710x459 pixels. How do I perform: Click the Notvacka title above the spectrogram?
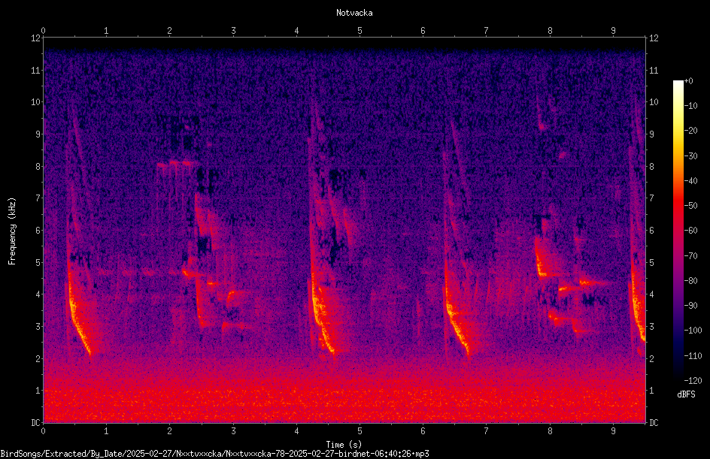coord(354,13)
